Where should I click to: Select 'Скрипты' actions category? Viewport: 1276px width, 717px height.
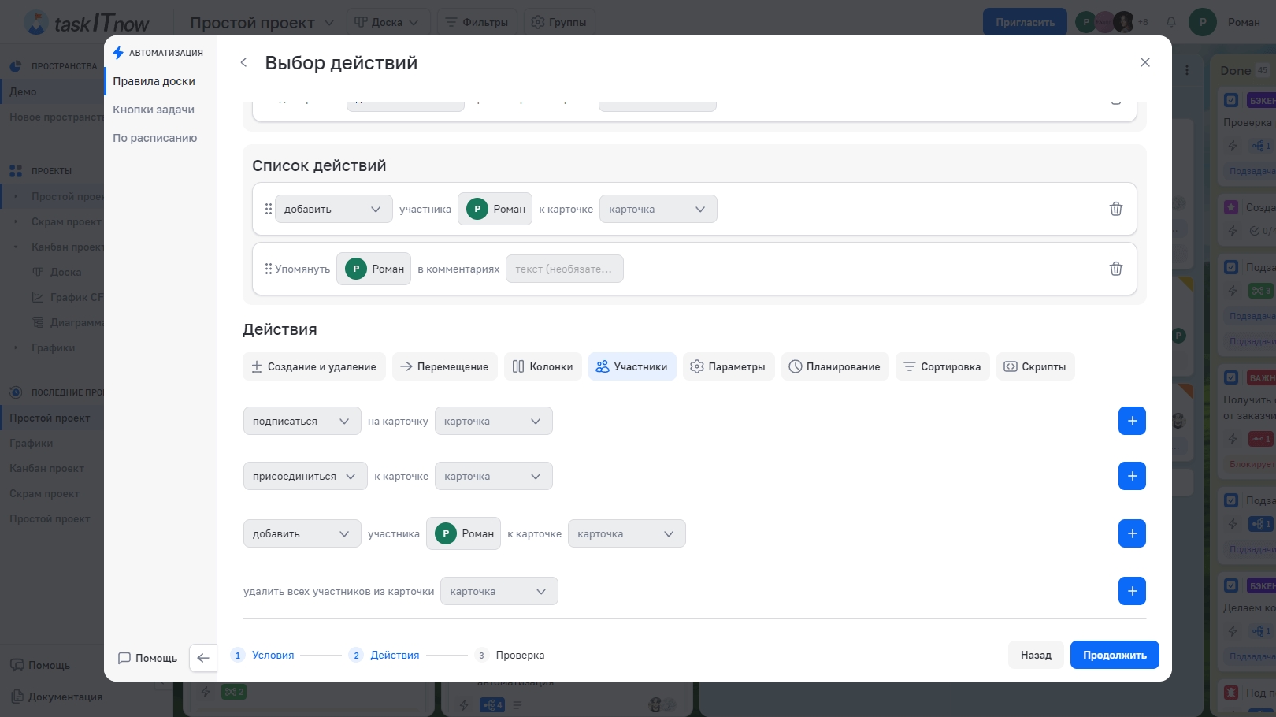click(x=1035, y=366)
